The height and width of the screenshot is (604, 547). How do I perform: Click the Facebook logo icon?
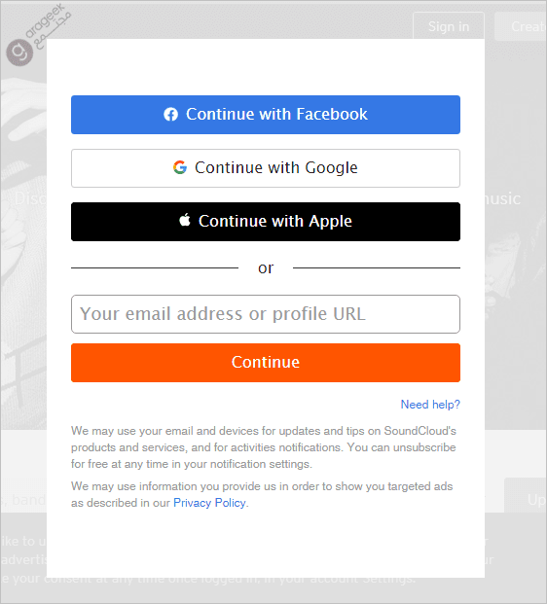[170, 115]
